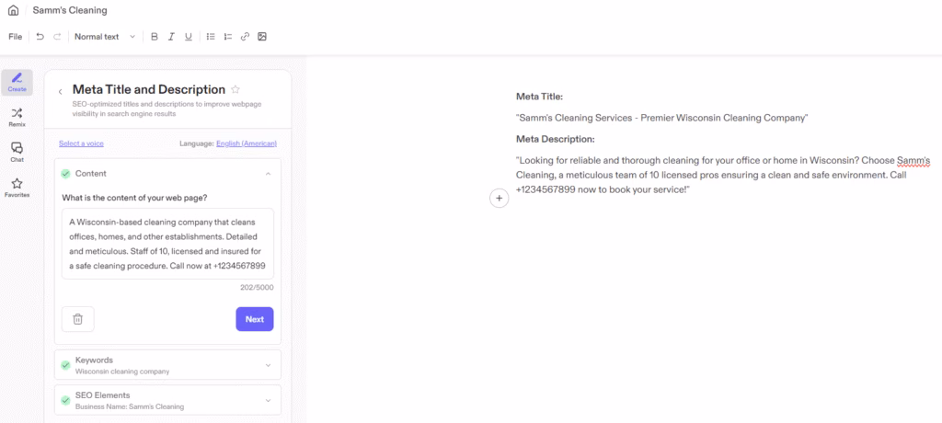
Task: Apply italic formatting
Action: pos(171,37)
